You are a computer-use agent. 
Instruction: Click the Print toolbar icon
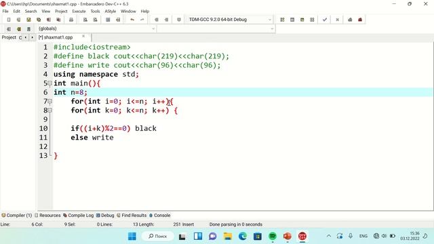point(71,20)
